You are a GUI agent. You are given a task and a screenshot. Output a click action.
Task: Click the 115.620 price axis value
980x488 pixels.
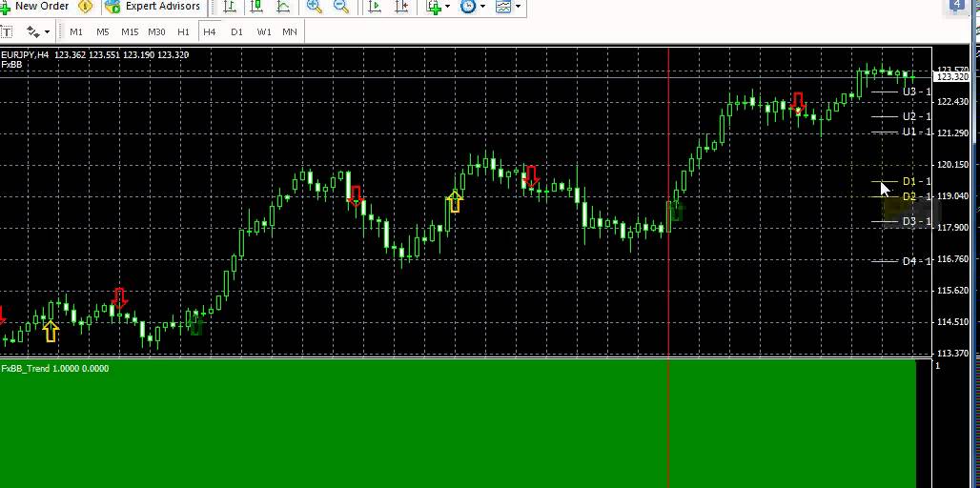953,291
